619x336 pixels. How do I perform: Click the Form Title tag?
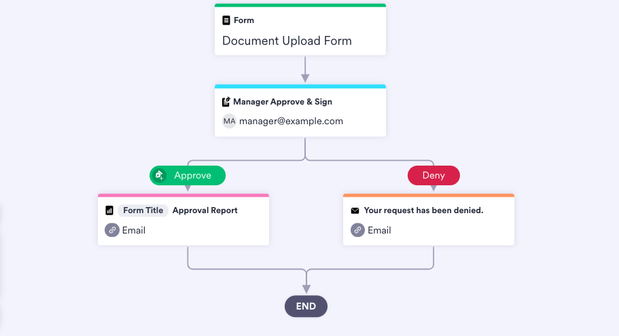coord(143,210)
